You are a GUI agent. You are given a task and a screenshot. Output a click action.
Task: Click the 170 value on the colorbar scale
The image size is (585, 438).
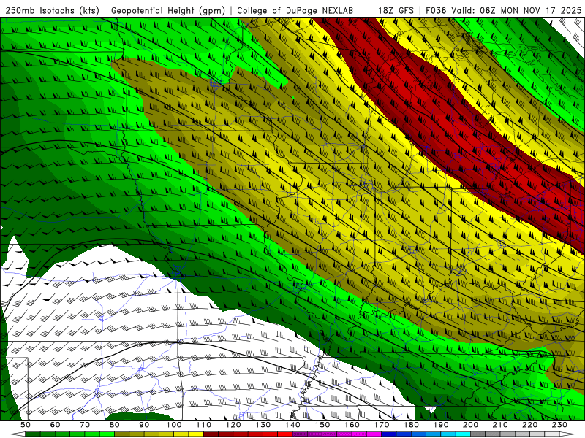382,425
